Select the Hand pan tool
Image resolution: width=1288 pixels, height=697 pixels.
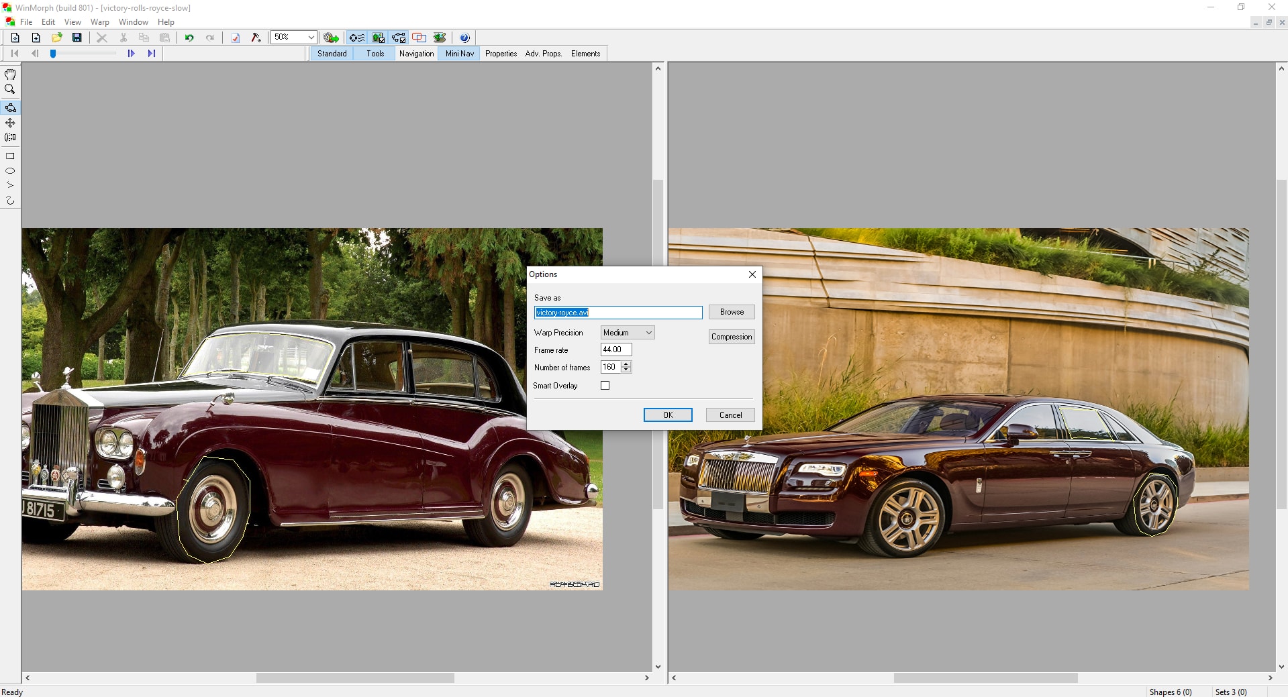10,74
